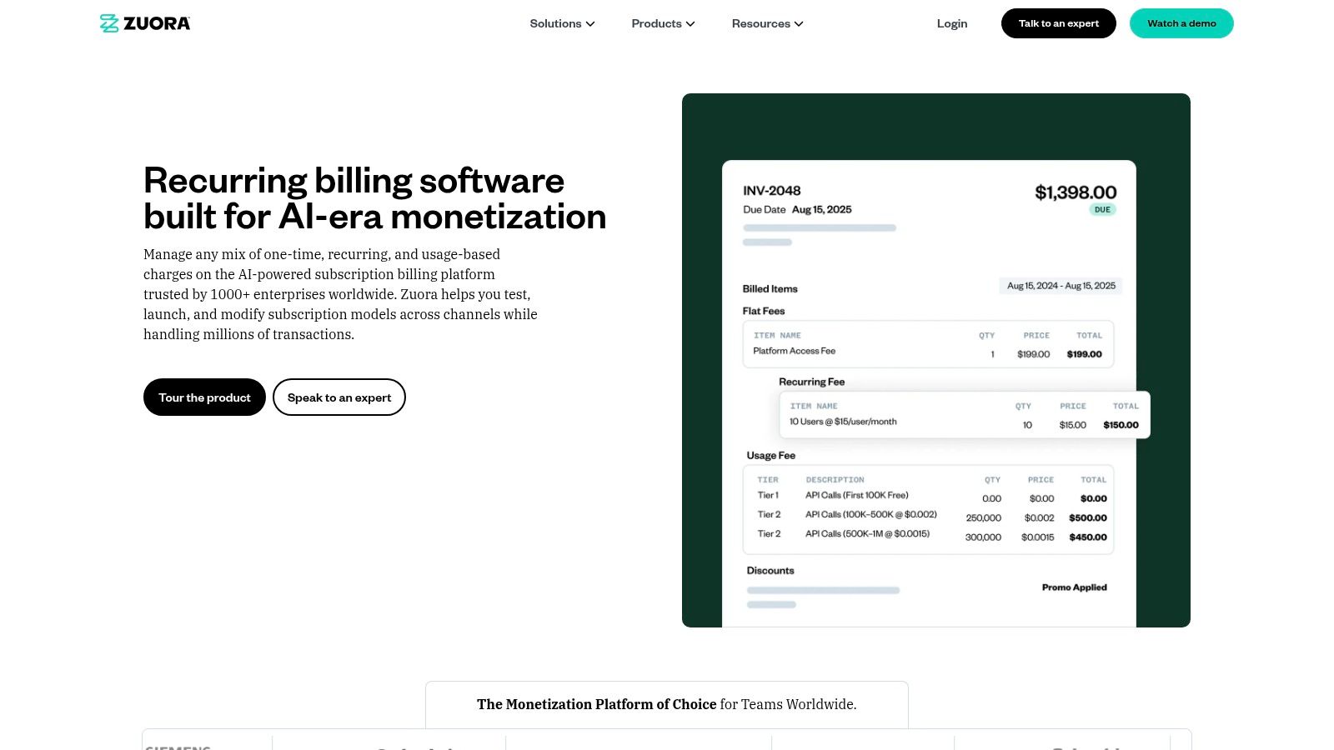This screenshot has height=750, width=1334.
Task: Open the Login link
Action: point(952,23)
